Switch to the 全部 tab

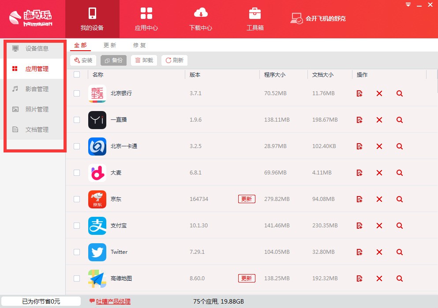pyautogui.click(x=80, y=45)
